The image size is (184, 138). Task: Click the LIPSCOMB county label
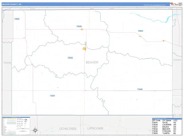pyautogui.click(x=95, y=129)
